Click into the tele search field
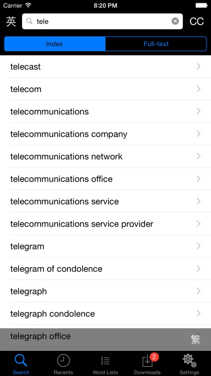 (x=102, y=22)
